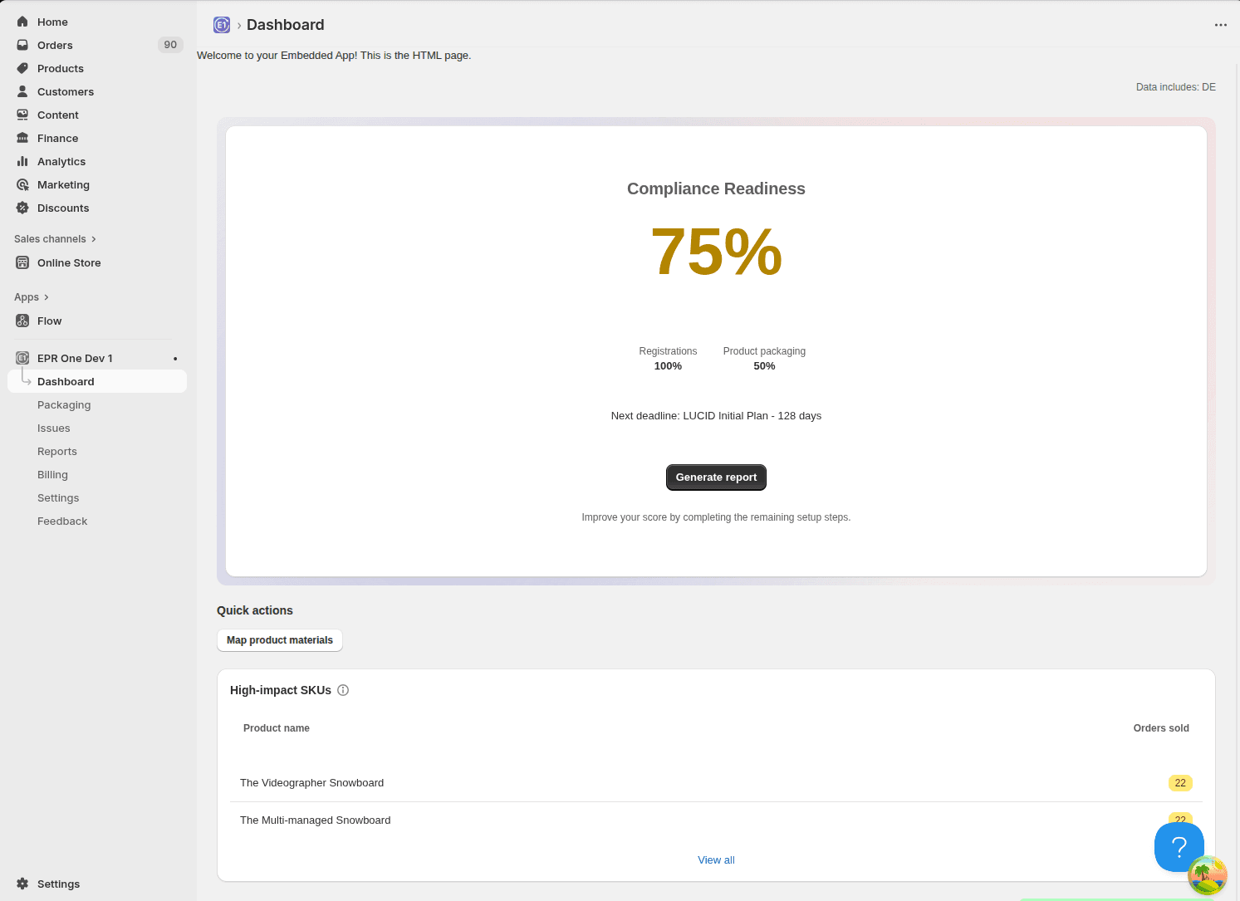1240x901 pixels.
Task: Open the View all link under High-impact SKUs
Action: coord(715,859)
